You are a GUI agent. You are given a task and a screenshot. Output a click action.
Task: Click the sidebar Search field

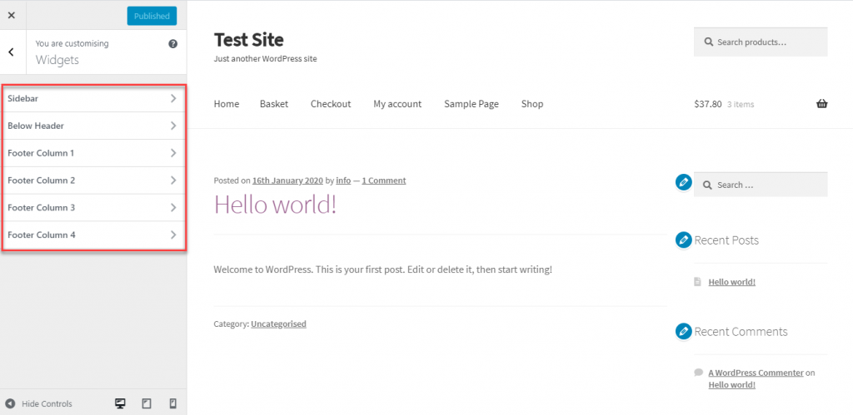[761, 185]
